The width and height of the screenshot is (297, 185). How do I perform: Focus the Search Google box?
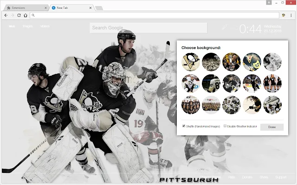148,28
